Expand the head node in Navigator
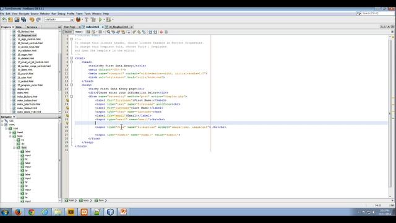The height and width of the screenshot is (223, 396). tap(10, 132)
